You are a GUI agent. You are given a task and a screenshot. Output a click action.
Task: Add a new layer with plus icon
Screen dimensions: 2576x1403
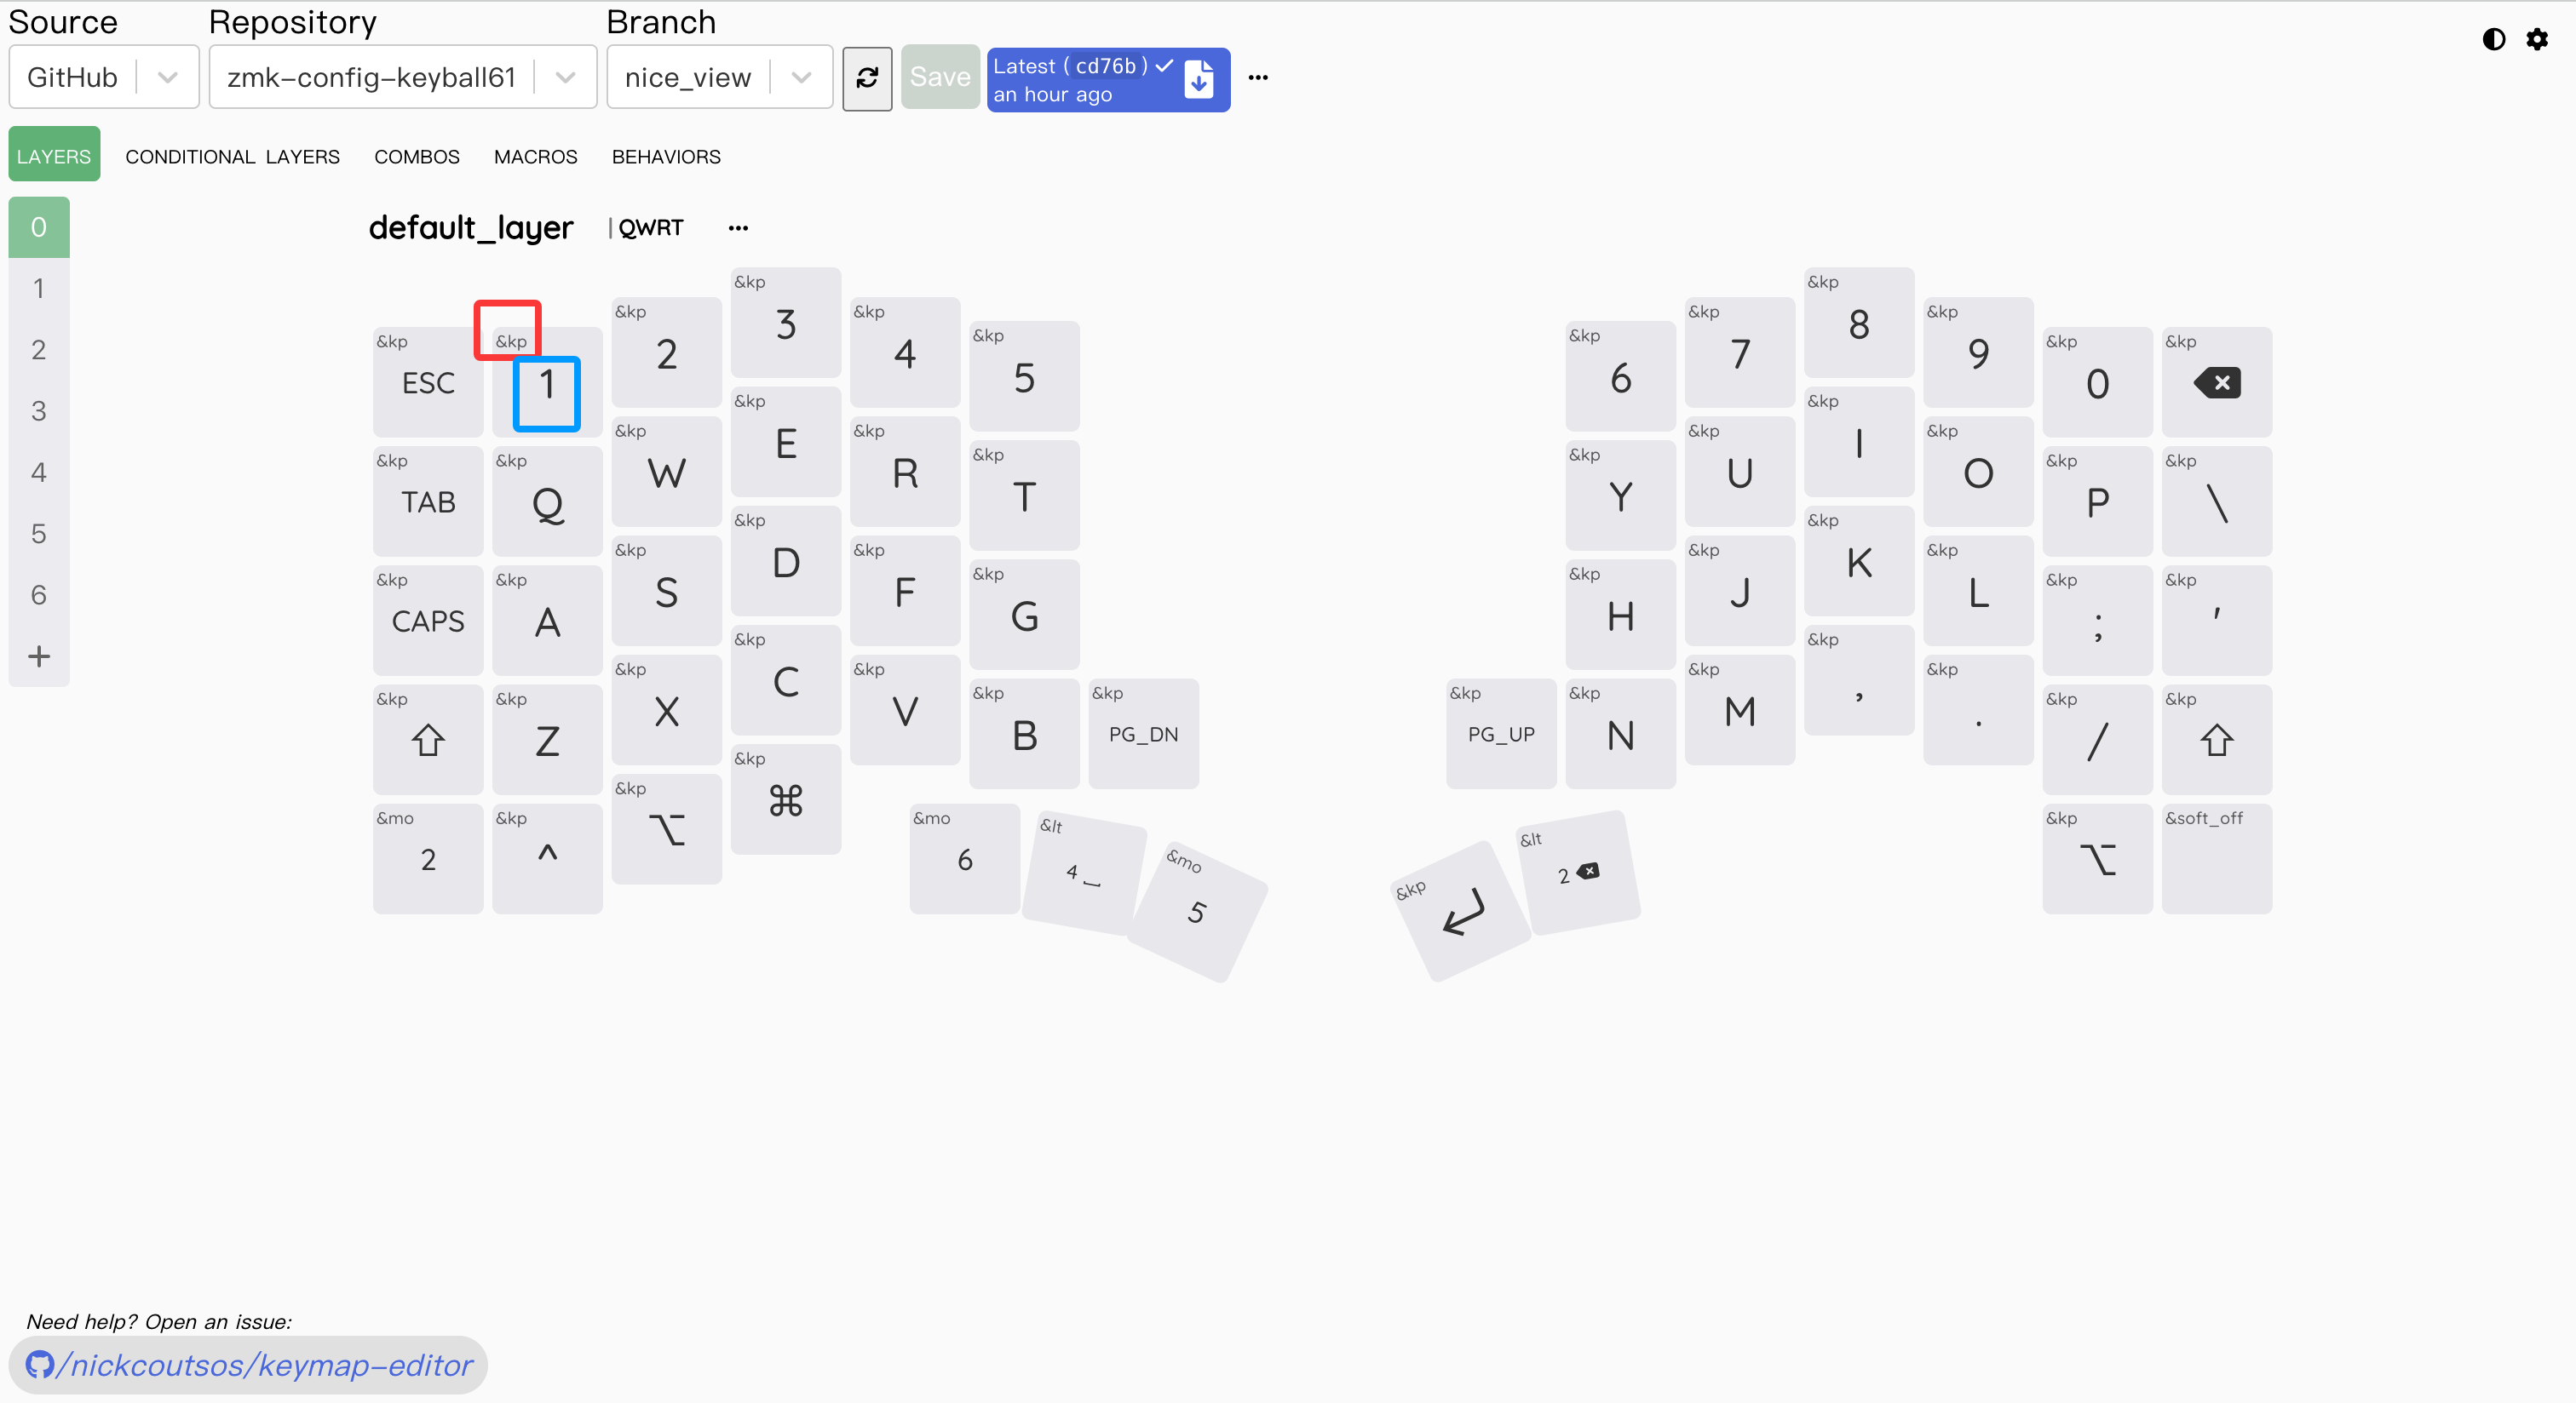pos(39,656)
